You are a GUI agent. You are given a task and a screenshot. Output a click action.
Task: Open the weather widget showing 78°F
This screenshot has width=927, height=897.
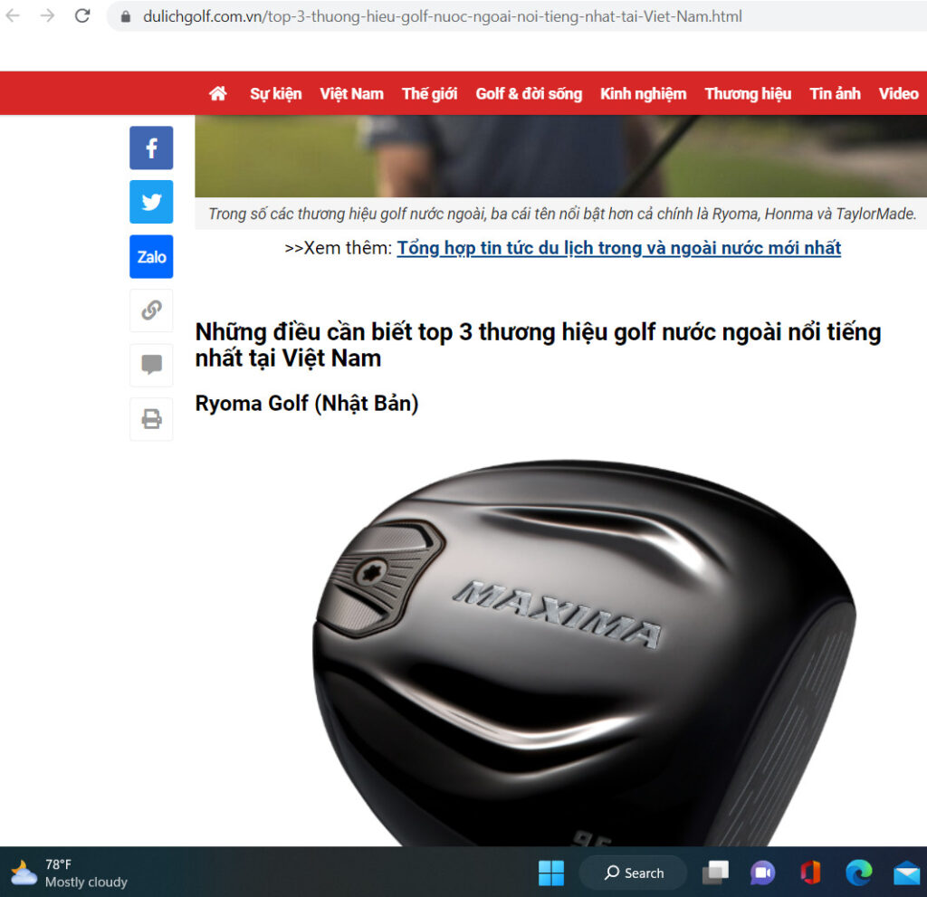[70, 873]
